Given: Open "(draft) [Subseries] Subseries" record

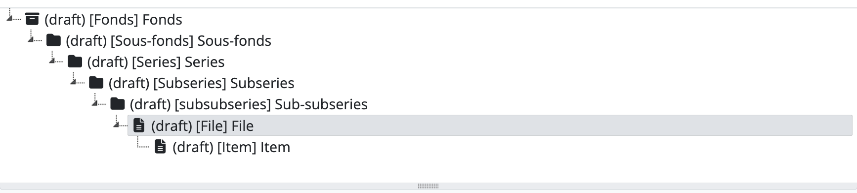Looking at the screenshot, I should coord(201,83).
